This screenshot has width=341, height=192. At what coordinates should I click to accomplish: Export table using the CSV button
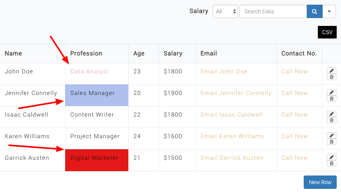[327, 32]
